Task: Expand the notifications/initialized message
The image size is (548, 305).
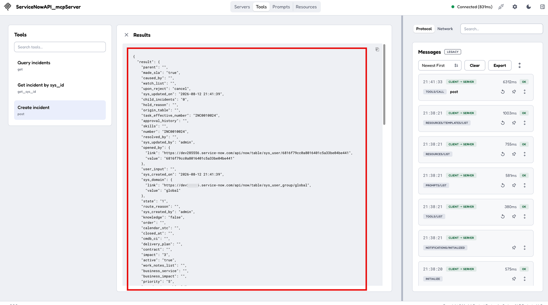Action: coord(525,248)
